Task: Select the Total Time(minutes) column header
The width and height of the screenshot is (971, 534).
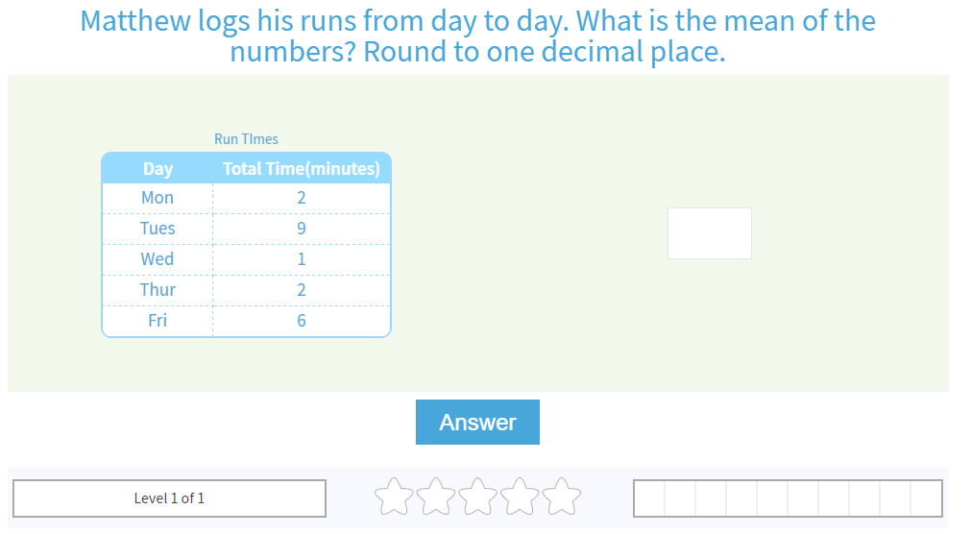Action: click(302, 169)
